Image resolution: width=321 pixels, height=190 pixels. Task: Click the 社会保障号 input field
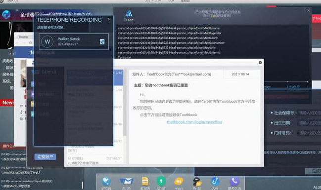click(309, 113)
